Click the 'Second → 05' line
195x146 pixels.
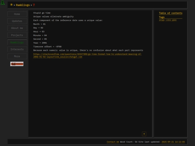[40, 39]
